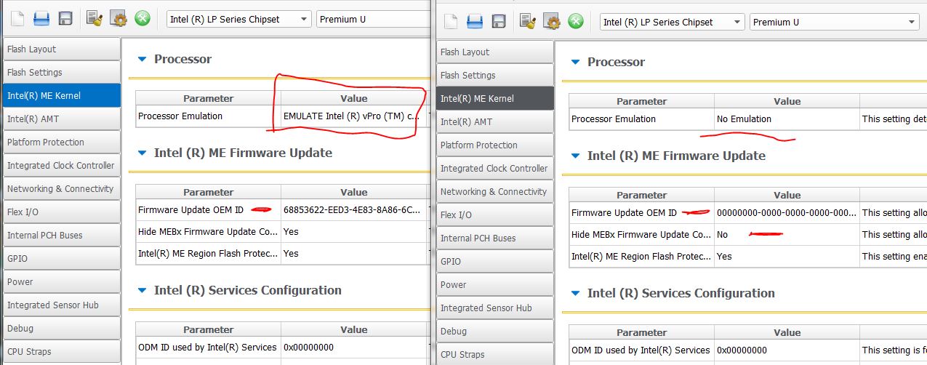Click the 00000000-0000 OEM ID value in right window
Image resolution: width=927 pixels, height=365 pixels.
(x=787, y=213)
